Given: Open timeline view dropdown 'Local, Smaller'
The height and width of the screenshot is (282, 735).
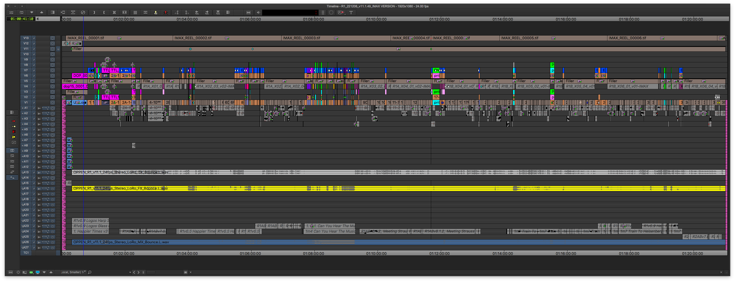Looking at the screenshot, I should pyautogui.click(x=73, y=272).
